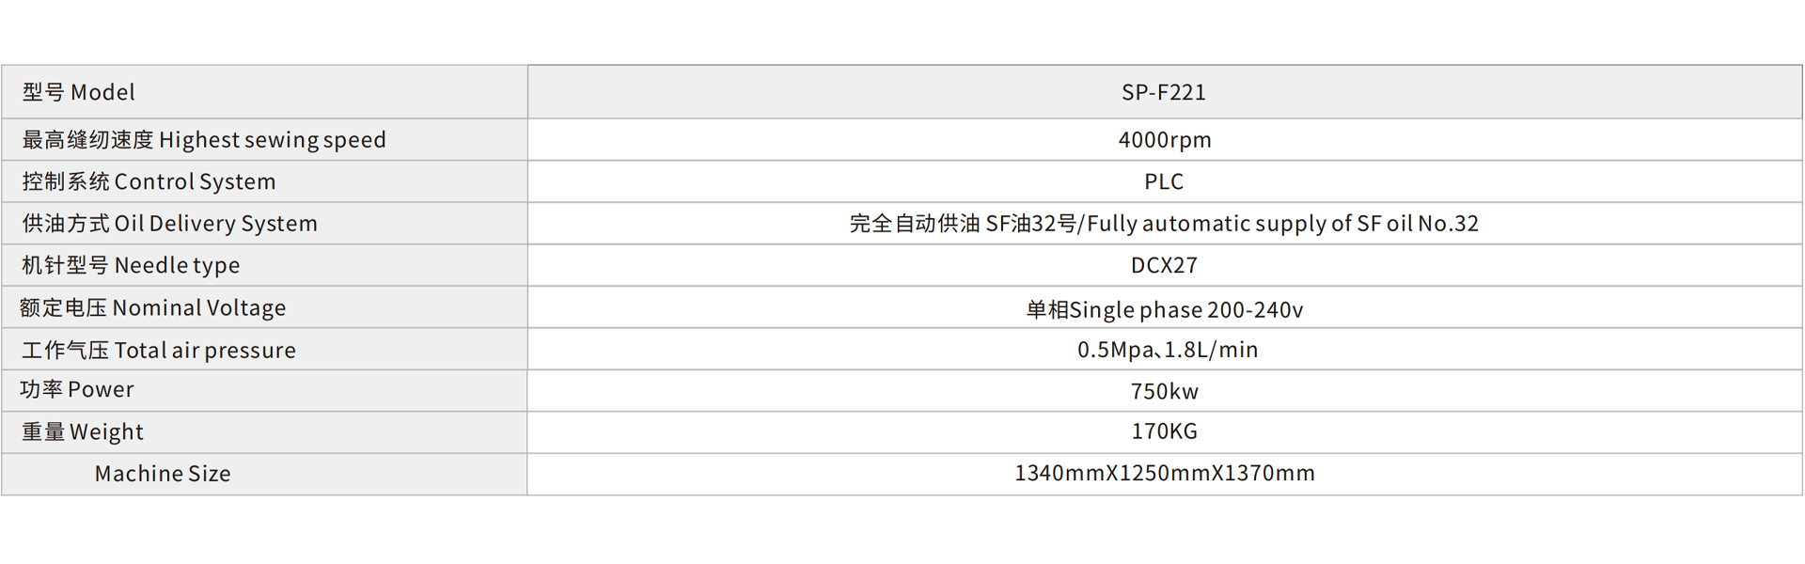
Task: Select the 170KG weight value
Action: point(1164,431)
